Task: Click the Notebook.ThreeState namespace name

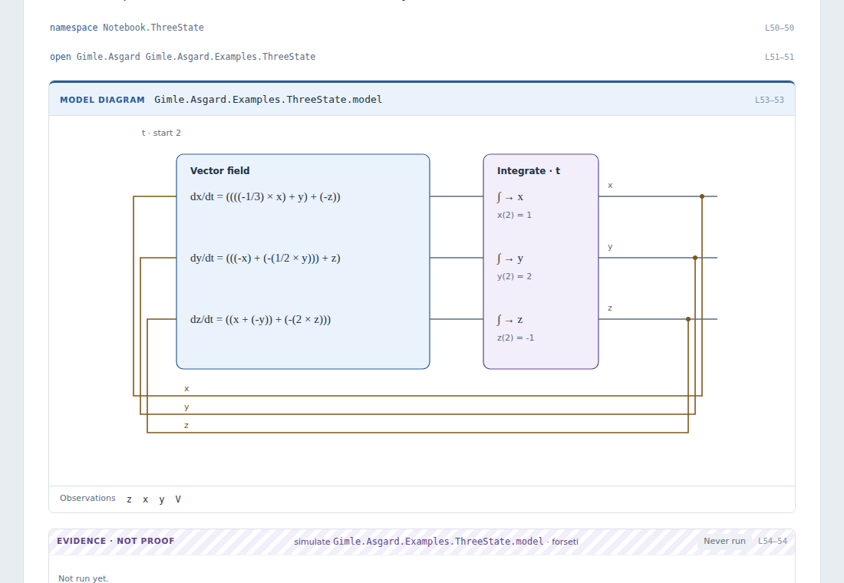Action: (x=153, y=28)
